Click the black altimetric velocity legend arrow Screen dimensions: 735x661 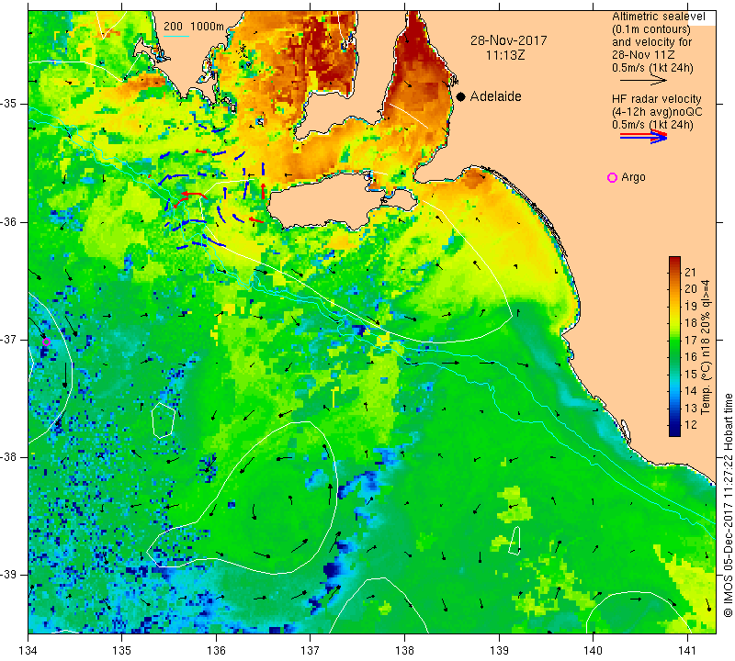[643, 81]
